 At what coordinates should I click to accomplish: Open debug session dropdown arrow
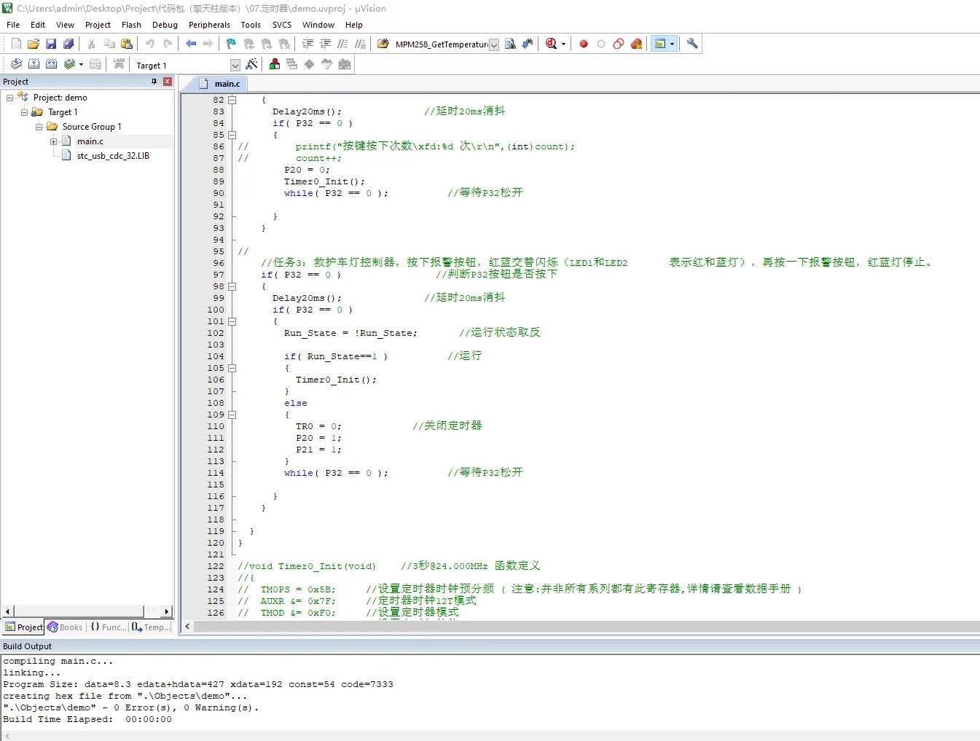(x=563, y=44)
